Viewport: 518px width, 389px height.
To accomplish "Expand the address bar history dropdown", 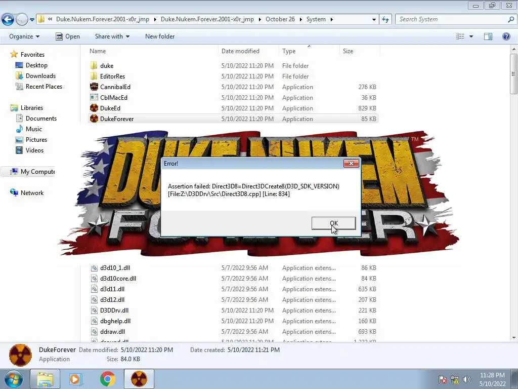I will pyautogui.click(x=374, y=20).
